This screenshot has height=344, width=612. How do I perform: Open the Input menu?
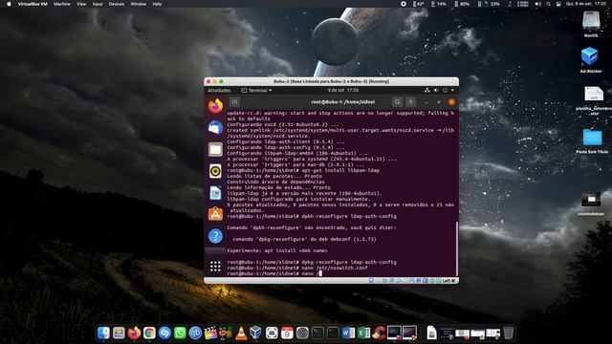click(x=98, y=4)
